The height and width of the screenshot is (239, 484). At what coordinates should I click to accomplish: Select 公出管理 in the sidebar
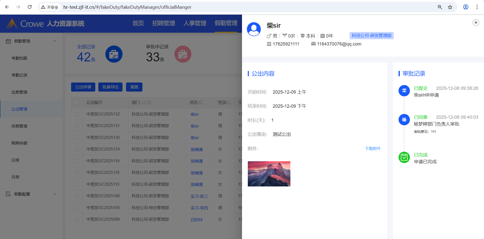[x=19, y=109]
